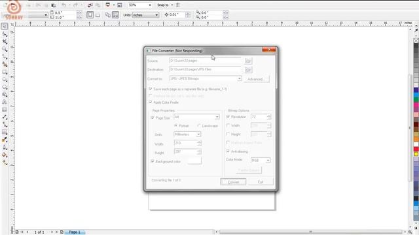Click the horizontal scrollbar at bottom
Image resolution: width=419 pixels, height=235 pixels.
311,232
